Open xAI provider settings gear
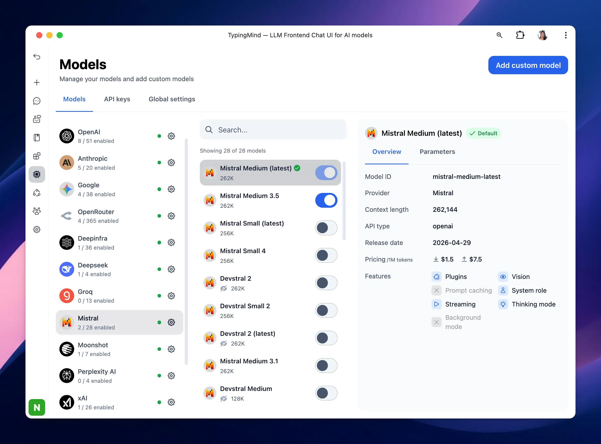 tap(171, 402)
